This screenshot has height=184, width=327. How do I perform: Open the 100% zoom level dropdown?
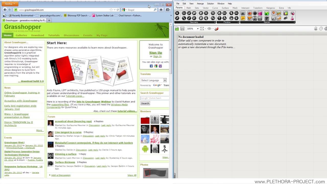197,29
